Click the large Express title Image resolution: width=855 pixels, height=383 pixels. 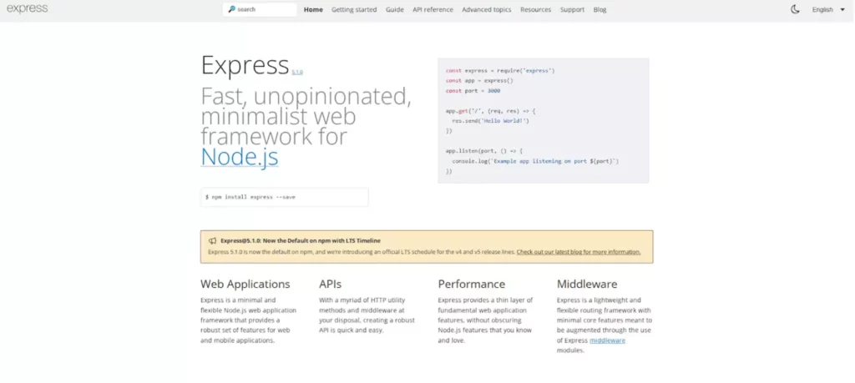[245, 65]
